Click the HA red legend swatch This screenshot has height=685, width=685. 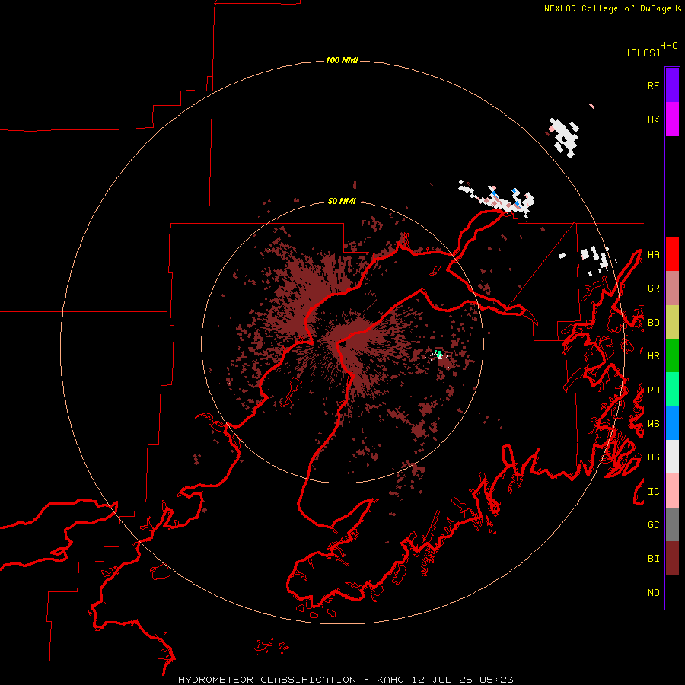coord(672,254)
